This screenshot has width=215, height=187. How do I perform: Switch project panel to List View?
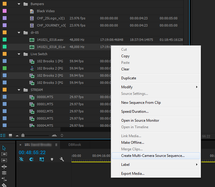(x=3, y=135)
